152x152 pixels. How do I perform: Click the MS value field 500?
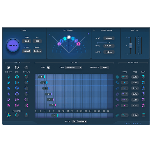(x=37, y=41)
